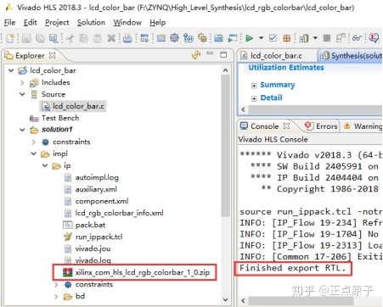Click the Run C Synthesis play icon

click(x=249, y=38)
